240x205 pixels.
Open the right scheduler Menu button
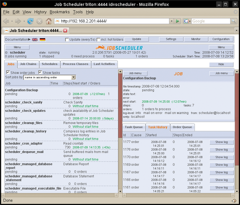(221, 47)
